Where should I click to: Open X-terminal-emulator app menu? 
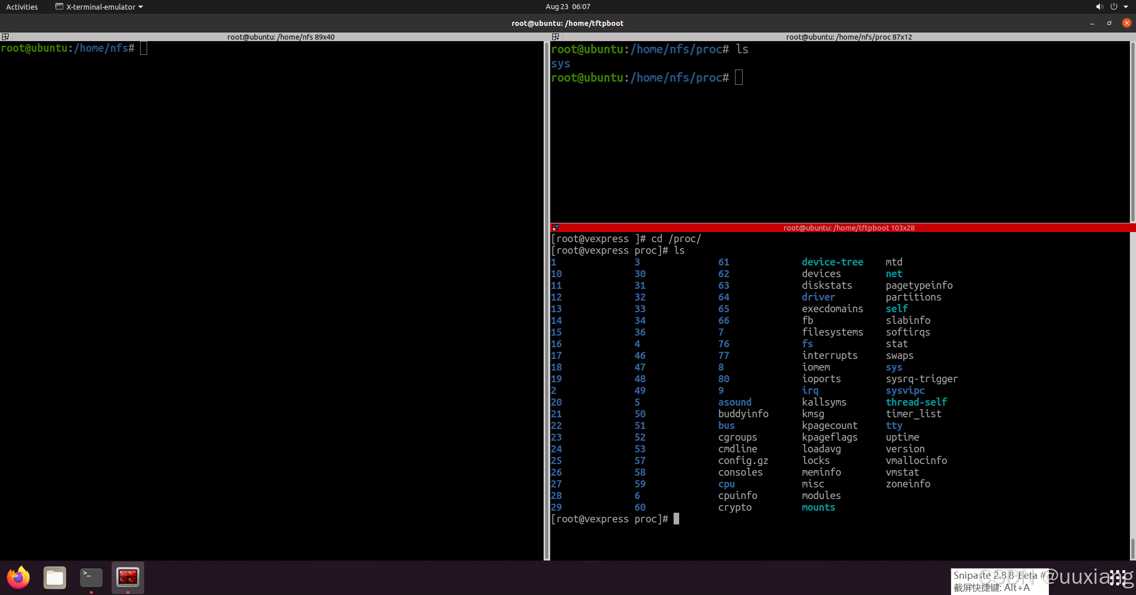click(99, 7)
